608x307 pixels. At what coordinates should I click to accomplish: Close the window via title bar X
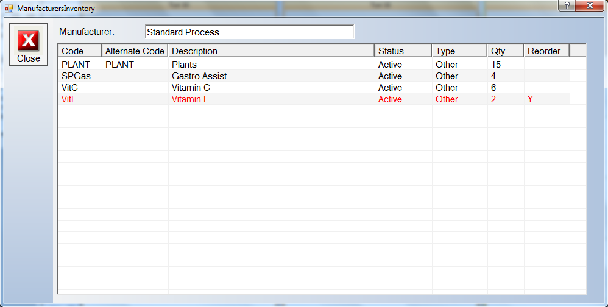pyautogui.click(x=590, y=6)
